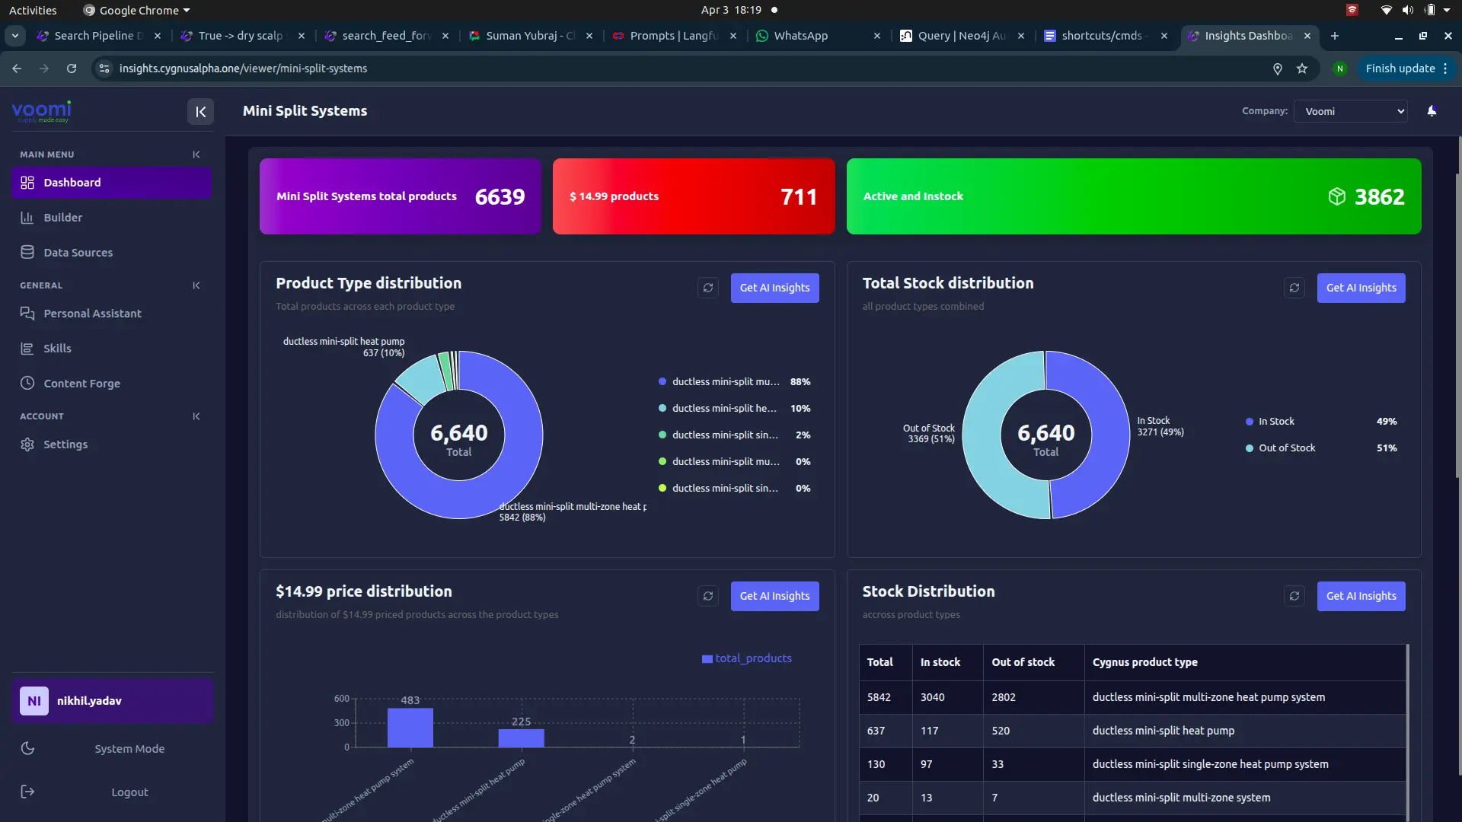The image size is (1462, 822).
Task: Get AI Insights for $14.99 price distribution
Action: (774, 596)
